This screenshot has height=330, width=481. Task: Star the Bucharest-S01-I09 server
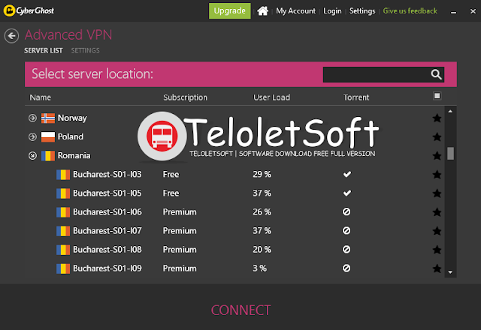coord(437,268)
